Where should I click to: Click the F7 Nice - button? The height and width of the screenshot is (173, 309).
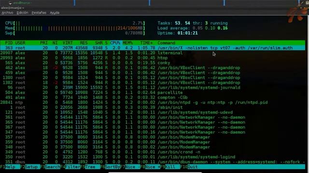[130, 167]
